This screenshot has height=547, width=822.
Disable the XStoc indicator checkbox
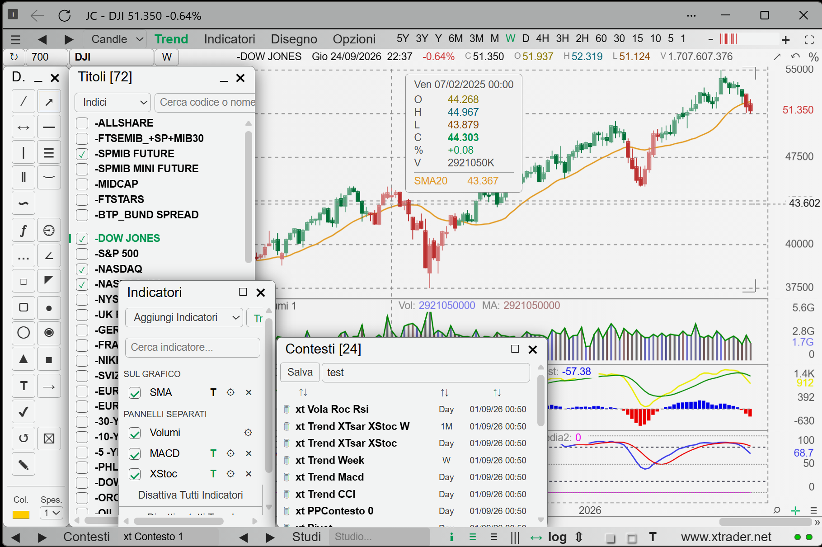[x=135, y=474]
